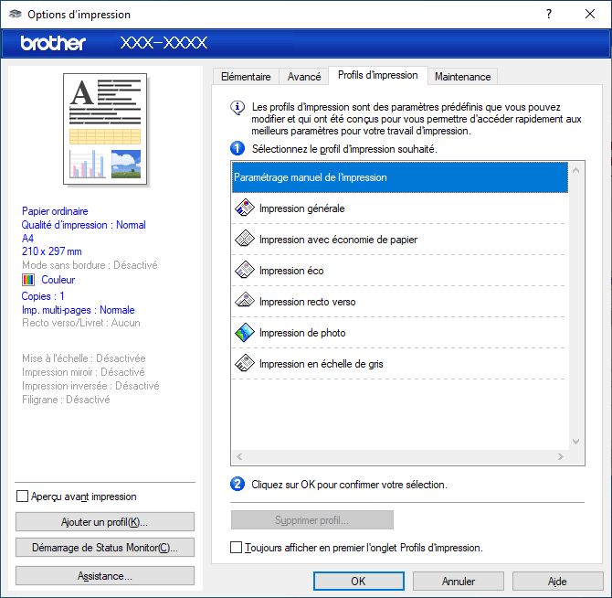
Task: Select Paramétrage manuel de l'impression entry
Action: point(400,177)
